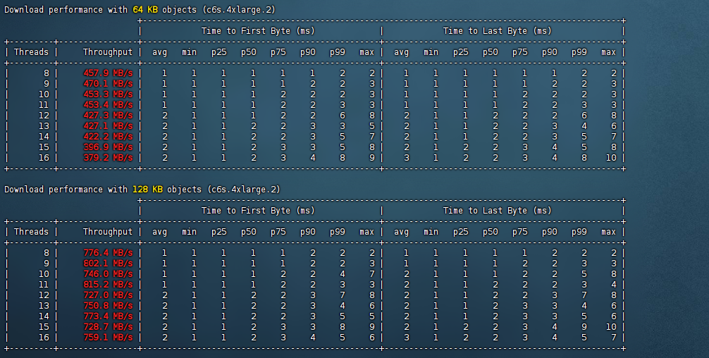
Task: Click "(c6s.4xlarge.2)" in the 128 KB title
Action: [244, 190]
